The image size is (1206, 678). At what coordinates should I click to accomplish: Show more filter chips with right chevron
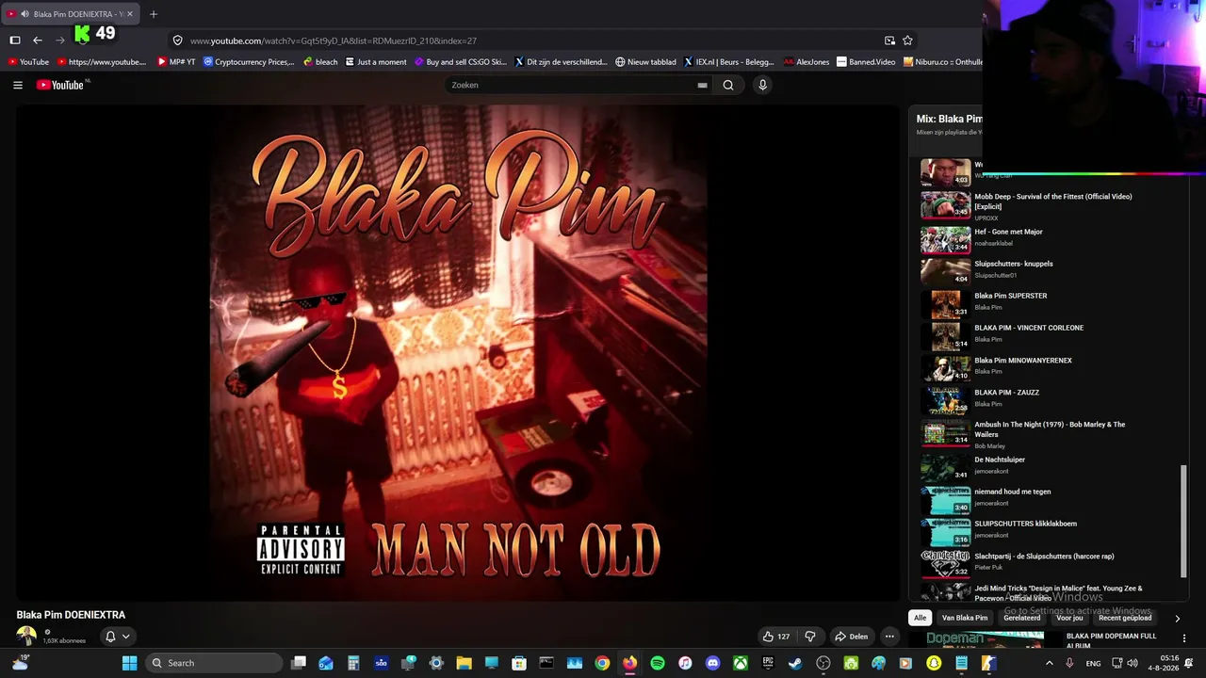pyautogui.click(x=1177, y=619)
